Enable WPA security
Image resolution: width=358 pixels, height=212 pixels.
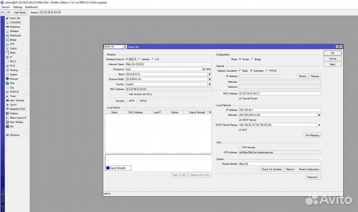[x=127, y=101]
